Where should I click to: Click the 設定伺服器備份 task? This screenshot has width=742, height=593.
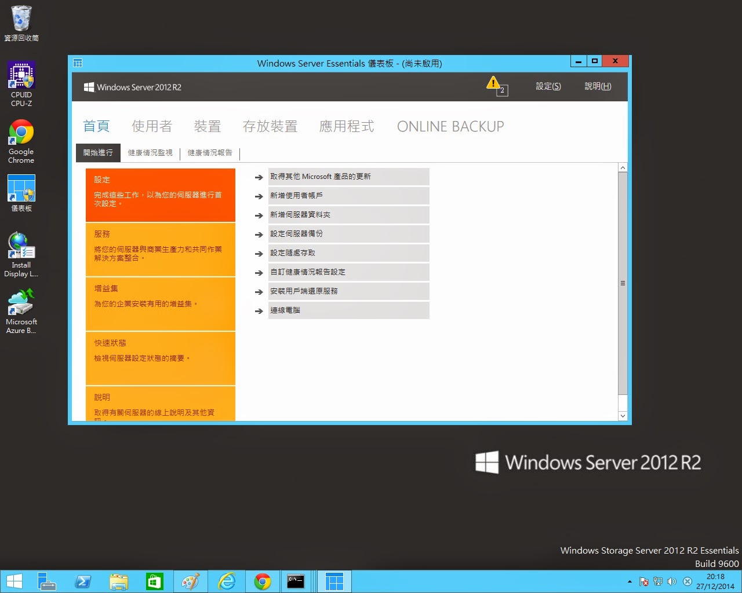348,234
